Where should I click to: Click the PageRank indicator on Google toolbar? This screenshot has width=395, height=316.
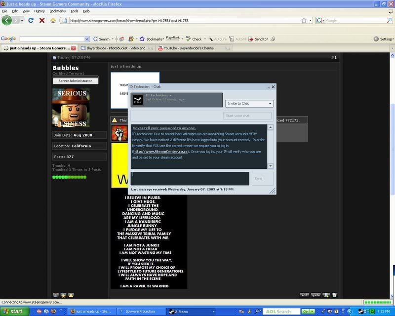[173, 39]
